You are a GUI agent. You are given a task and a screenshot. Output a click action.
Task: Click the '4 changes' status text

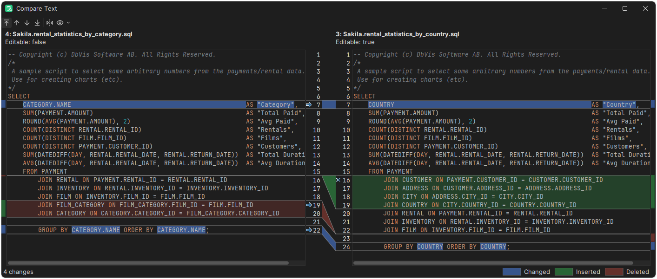pos(18,272)
